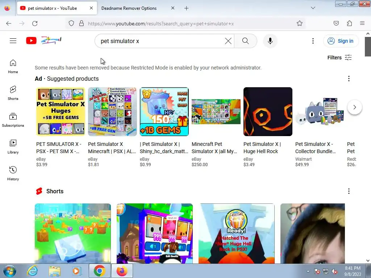Screen dimensions: 371x278
Task: Go to Home in sidebar
Action: [x=13, y=67]
